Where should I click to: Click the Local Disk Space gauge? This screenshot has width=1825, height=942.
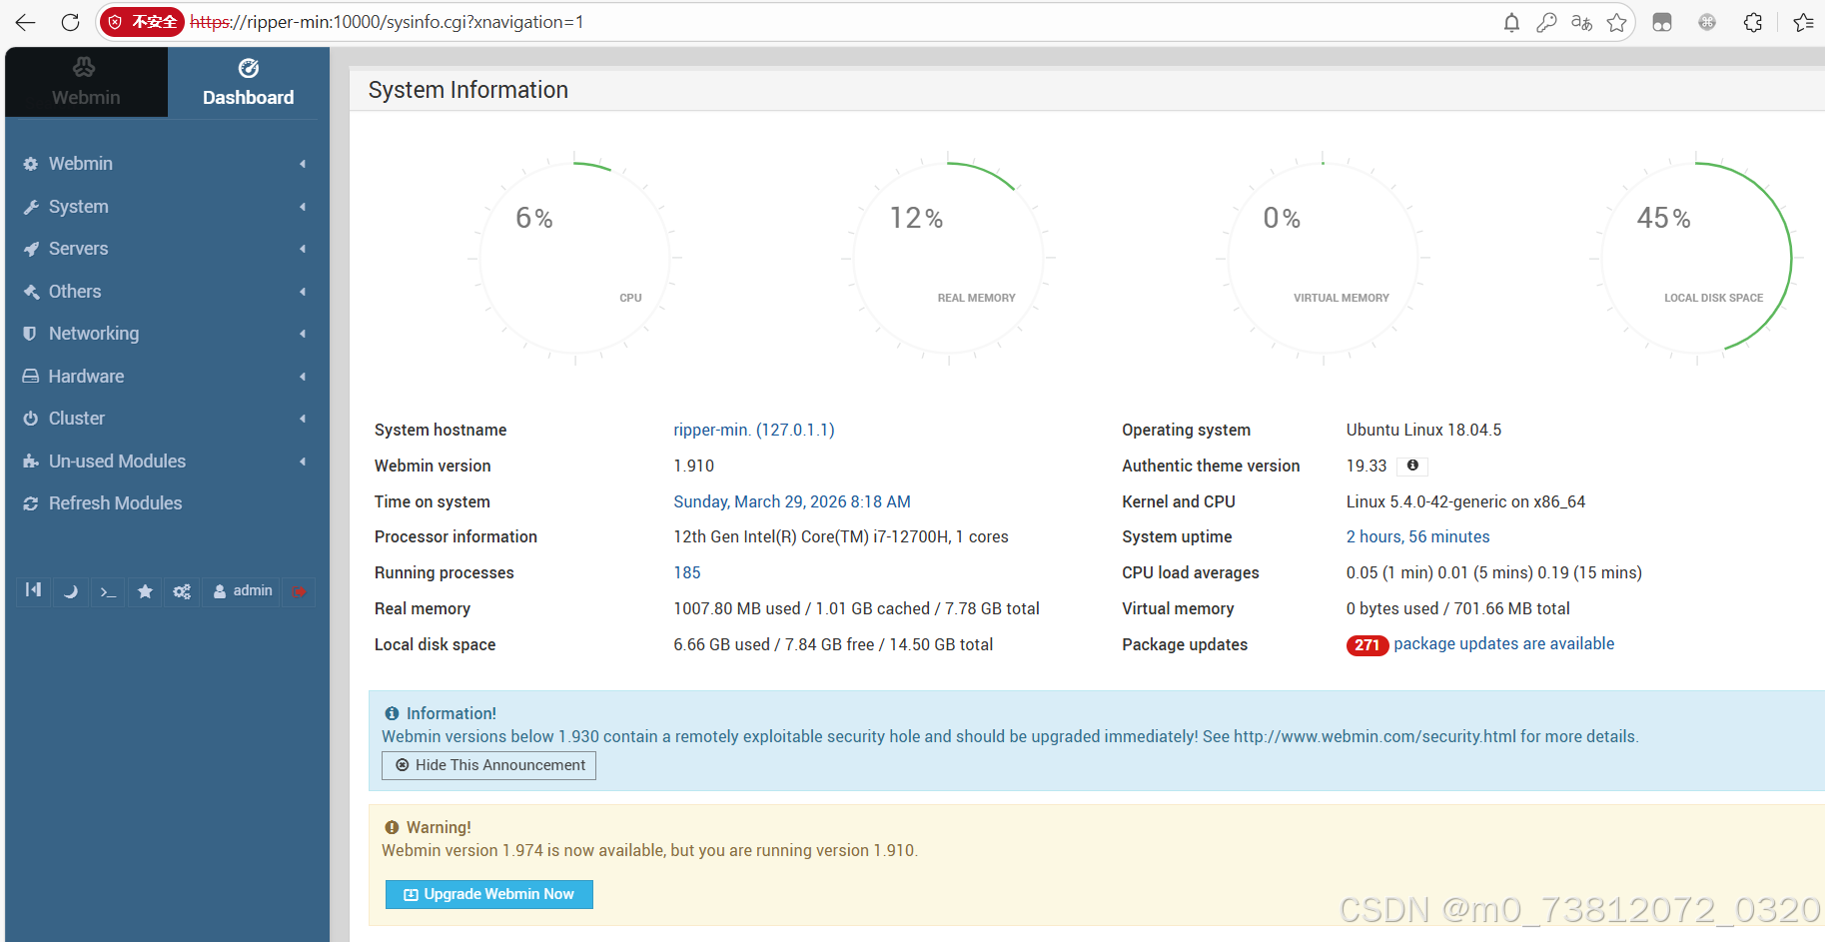click(x=1696, y=258)
